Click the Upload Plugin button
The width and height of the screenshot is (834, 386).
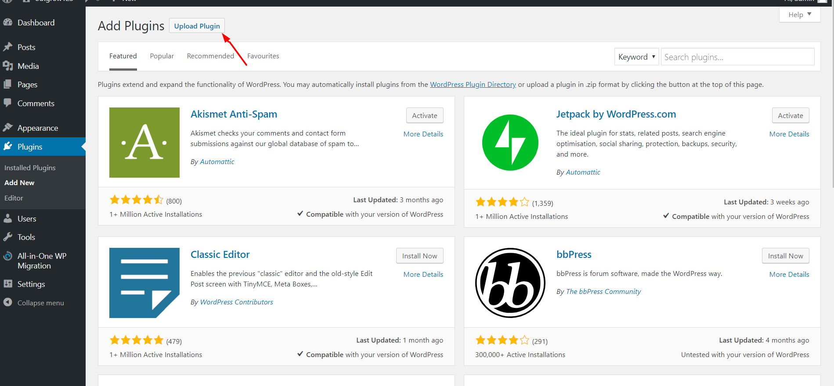pyautogui.click(x=197, y=26)
